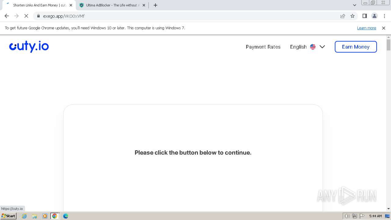
Task: Expand the language chevron arrow
Action: point(322,47)
